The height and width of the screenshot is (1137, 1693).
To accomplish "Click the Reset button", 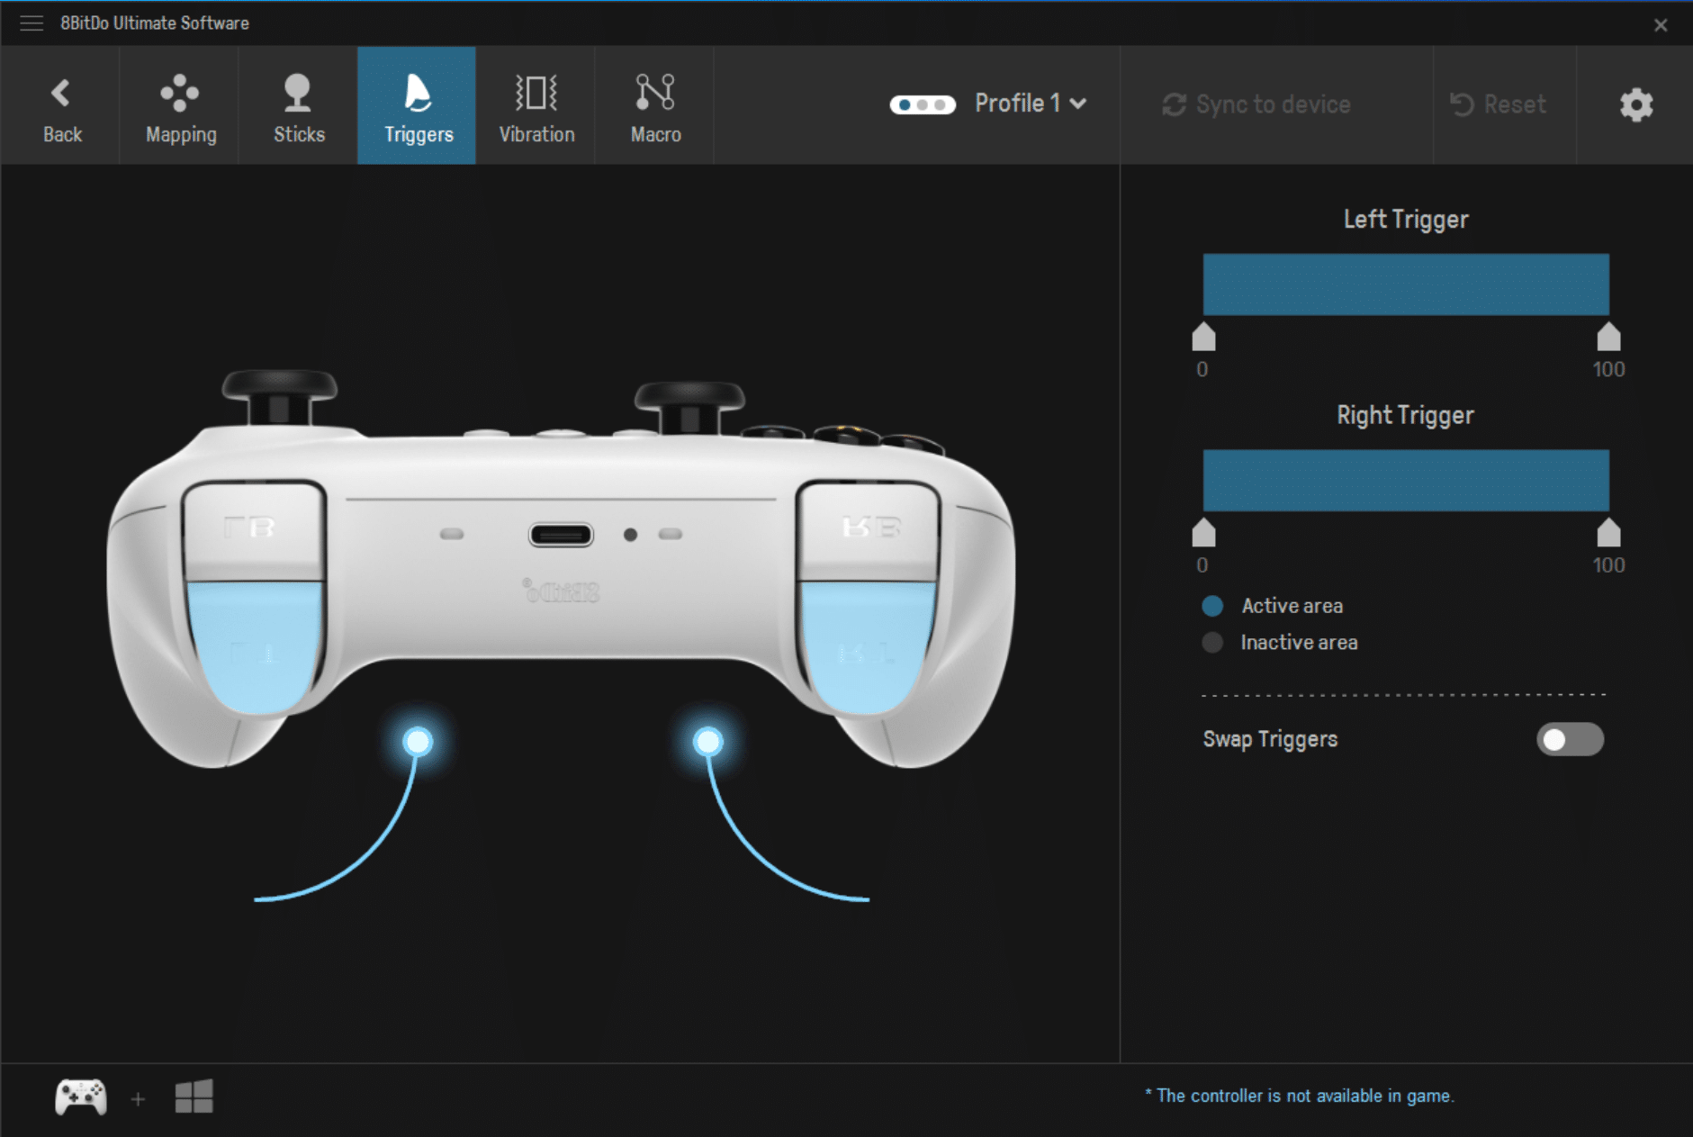I will (1501, 104).
